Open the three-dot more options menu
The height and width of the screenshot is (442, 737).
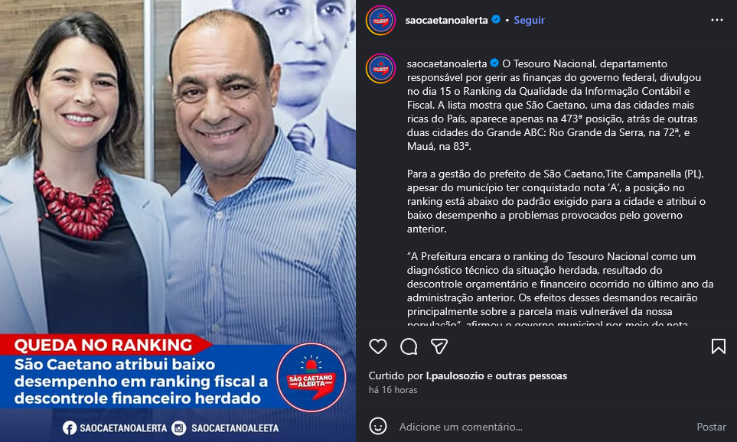717,20
